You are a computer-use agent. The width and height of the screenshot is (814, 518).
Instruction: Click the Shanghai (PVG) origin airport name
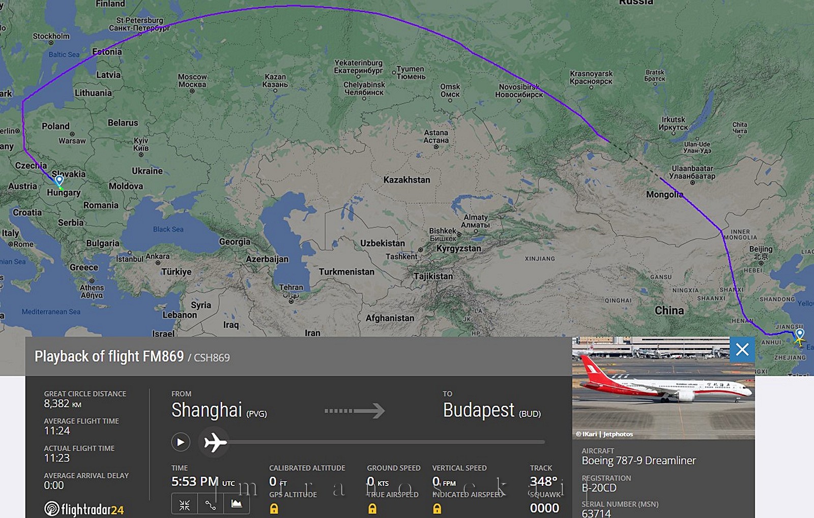pos(219,410)
